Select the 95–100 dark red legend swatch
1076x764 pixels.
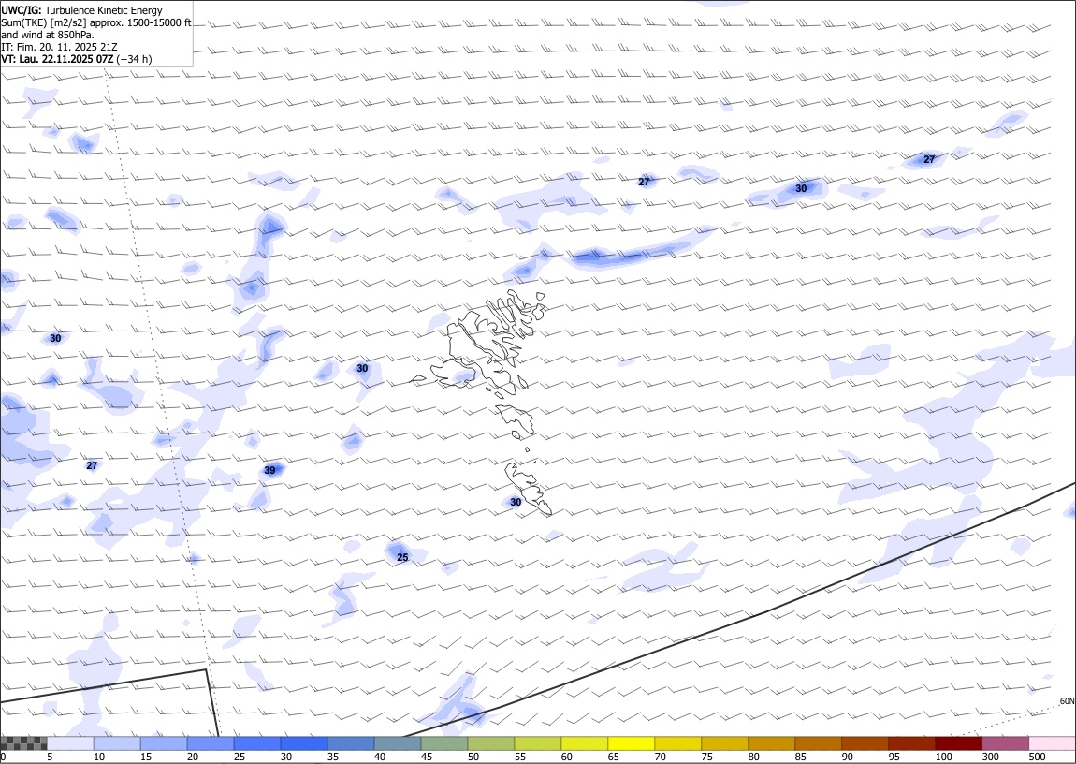coord(911,743)
